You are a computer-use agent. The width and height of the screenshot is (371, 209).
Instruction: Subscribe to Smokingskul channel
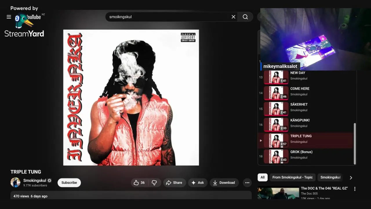pos(69,183)
